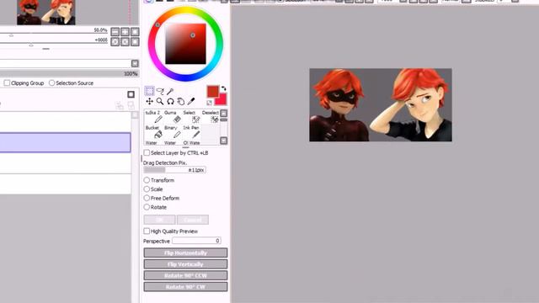Select the highlighted purple layer row
Screen dimensions: 539x303
coord(66,142)
